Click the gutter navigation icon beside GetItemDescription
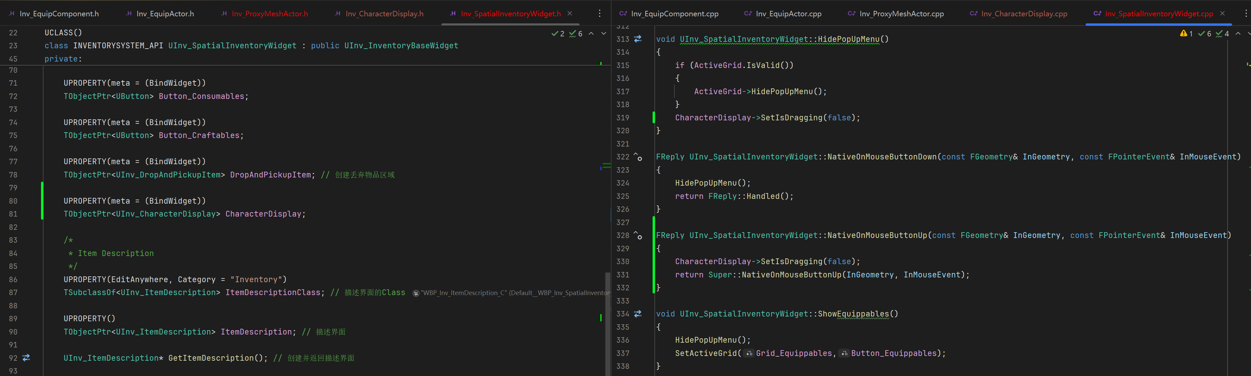Screen dimensions: 1251x376 [x=26, y=358]
